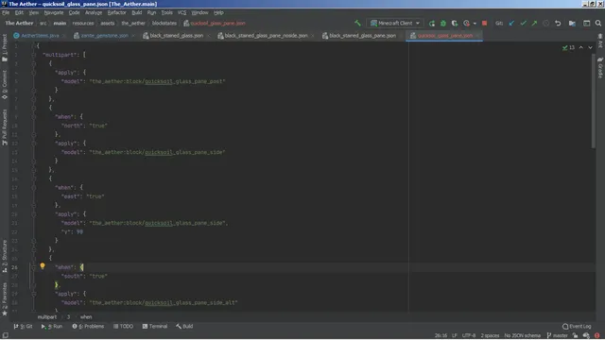
Task: Click the Run Anything window icon
Action: (586, 24)
